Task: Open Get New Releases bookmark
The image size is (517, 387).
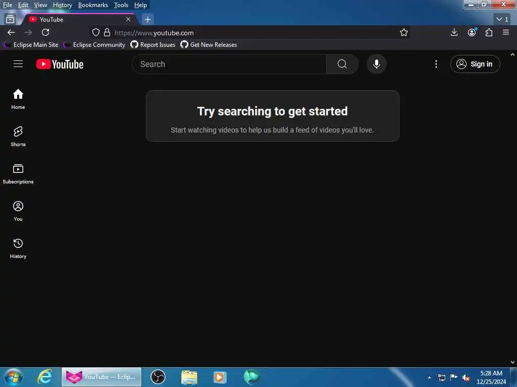Action: 209,45
